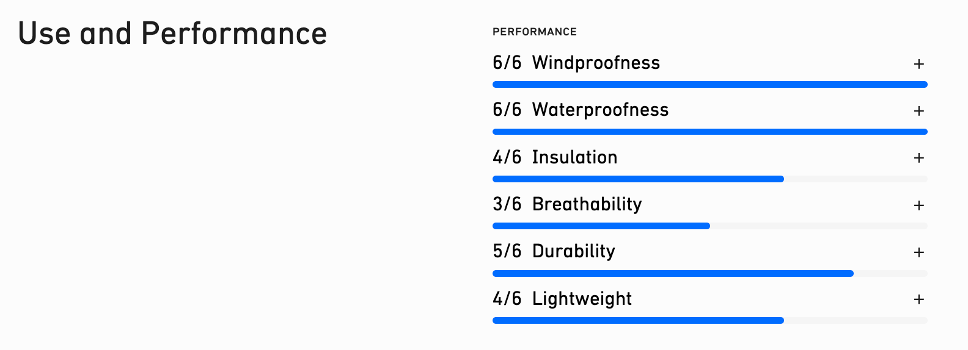Open Durability details via plus icon

pos(919,252)
